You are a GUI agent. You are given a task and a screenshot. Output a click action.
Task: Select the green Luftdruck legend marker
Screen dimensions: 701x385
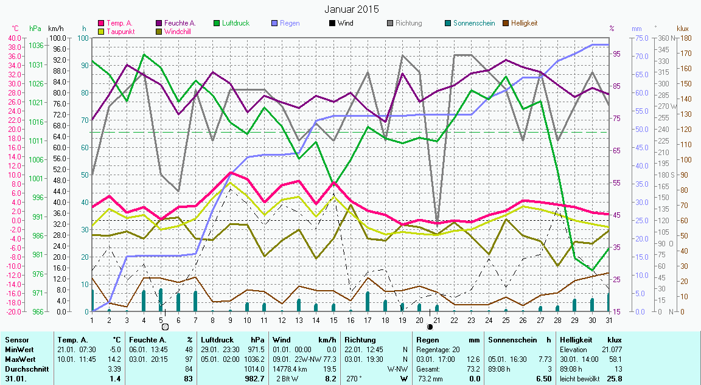[217, 23]
